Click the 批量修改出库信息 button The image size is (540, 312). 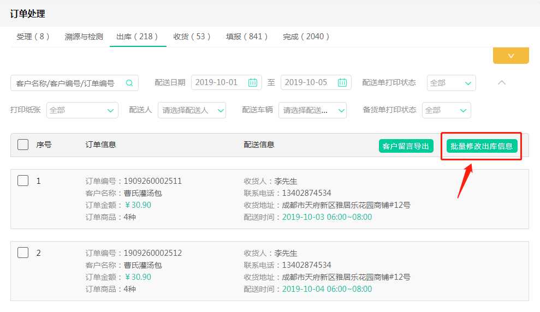(x=482, y=146)
